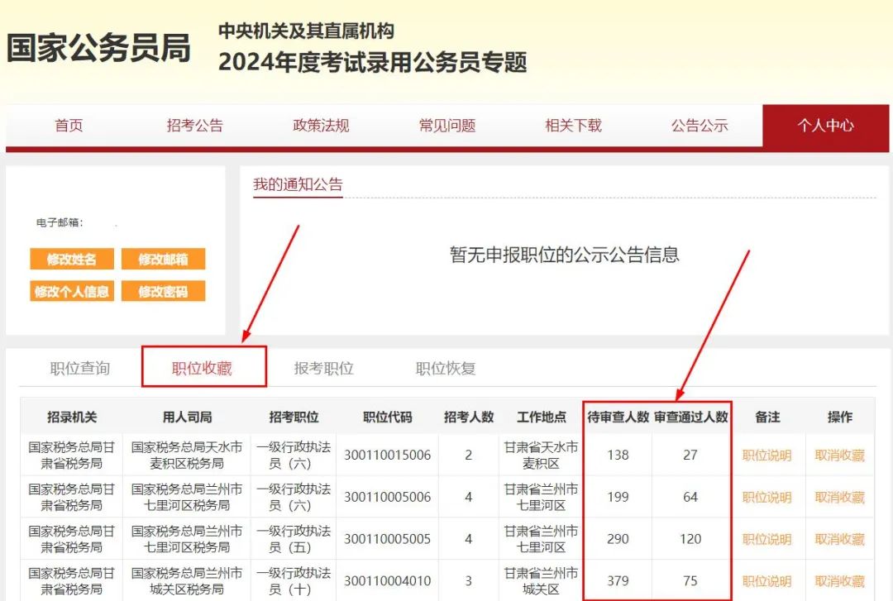Viewport: 893px width, 601px height.
Task: Select 常见问题 in the navigation bar
Action: point(447,126)
